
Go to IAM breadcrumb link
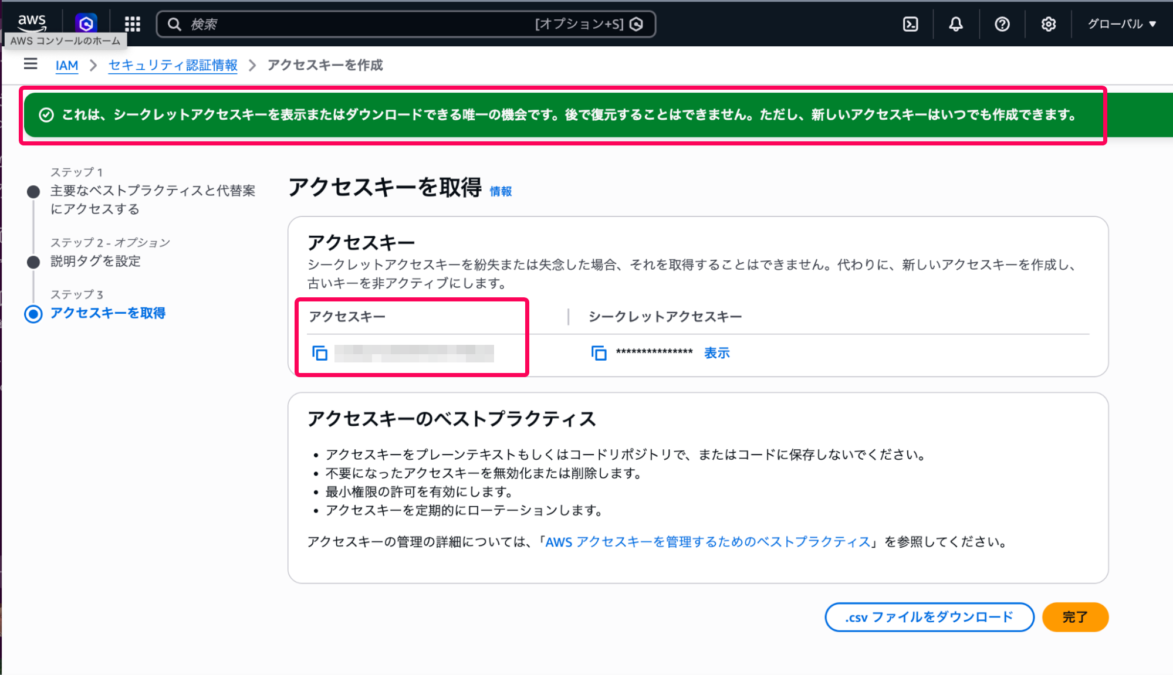(66, 65)
